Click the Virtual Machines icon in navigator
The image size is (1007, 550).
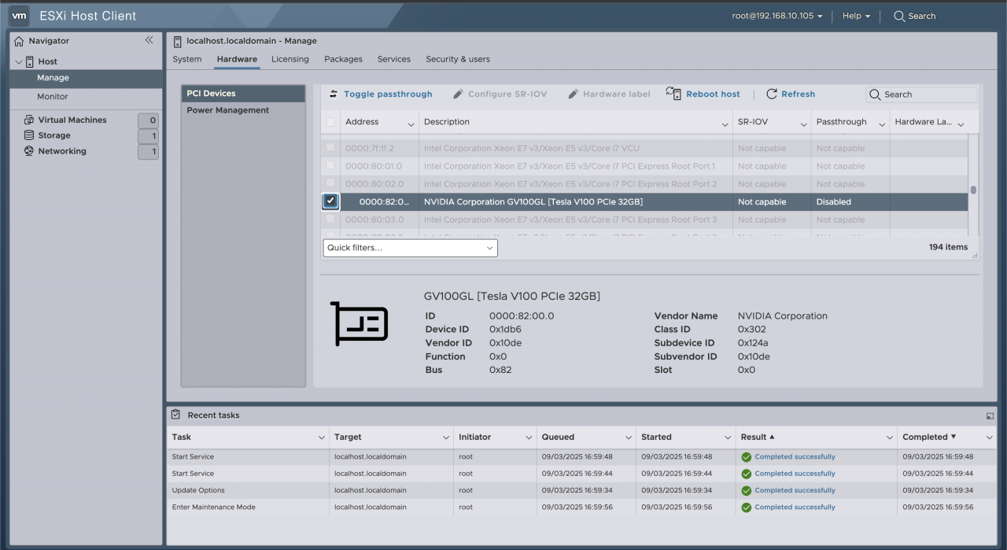pyautogui.click(x=29, y=120)
